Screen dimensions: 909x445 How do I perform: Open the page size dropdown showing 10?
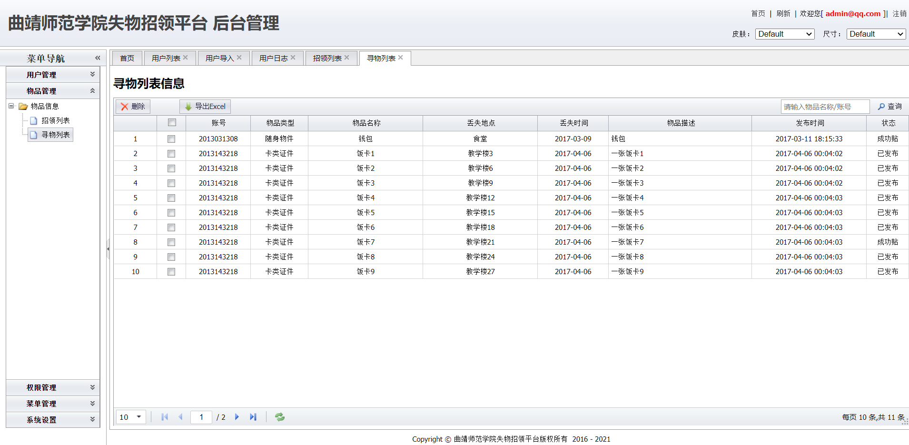(x=131, y=417)
